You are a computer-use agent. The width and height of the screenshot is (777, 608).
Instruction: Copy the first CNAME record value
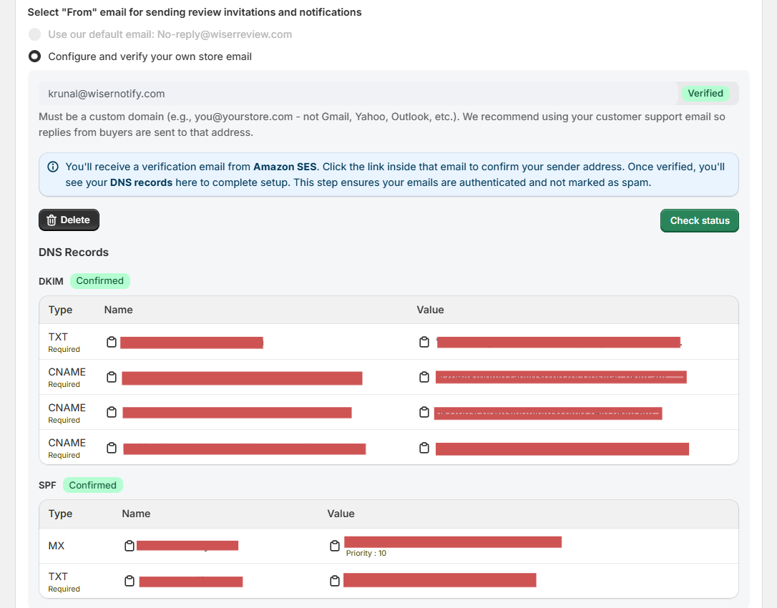(424, 377)
